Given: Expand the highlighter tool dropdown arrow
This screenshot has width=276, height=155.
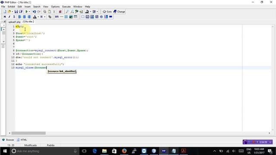Looking at the screenshot, I should click(x=90, y=12).
